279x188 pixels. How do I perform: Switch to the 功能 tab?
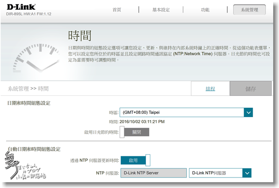coord(205,10)
